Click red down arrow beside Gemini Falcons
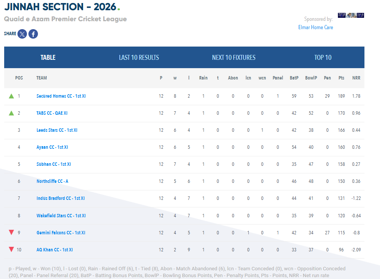This screenshot has width=380, height=279. coord(11,232)
